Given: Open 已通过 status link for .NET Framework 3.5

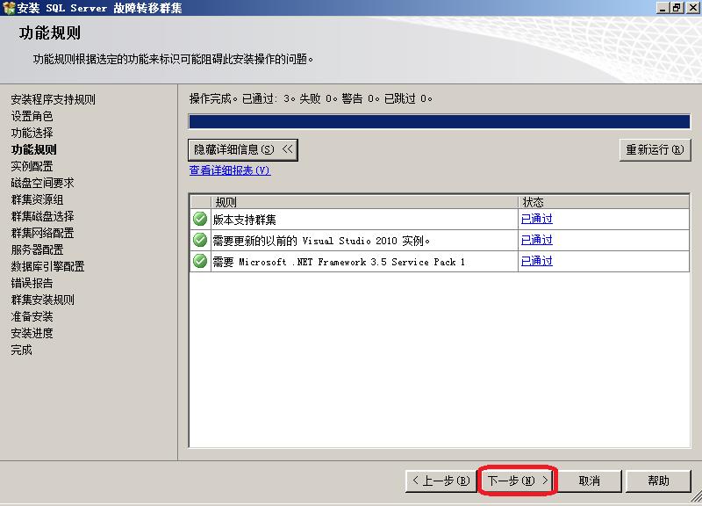Looking at the screenshot, I should point(536,261).
